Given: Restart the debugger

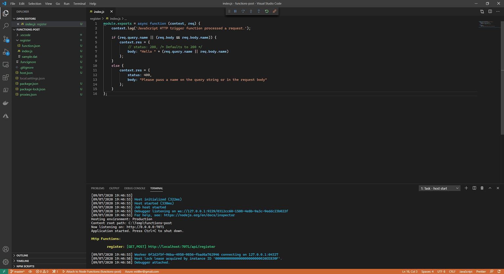Looking at the screenshot, I should point(266,11).
